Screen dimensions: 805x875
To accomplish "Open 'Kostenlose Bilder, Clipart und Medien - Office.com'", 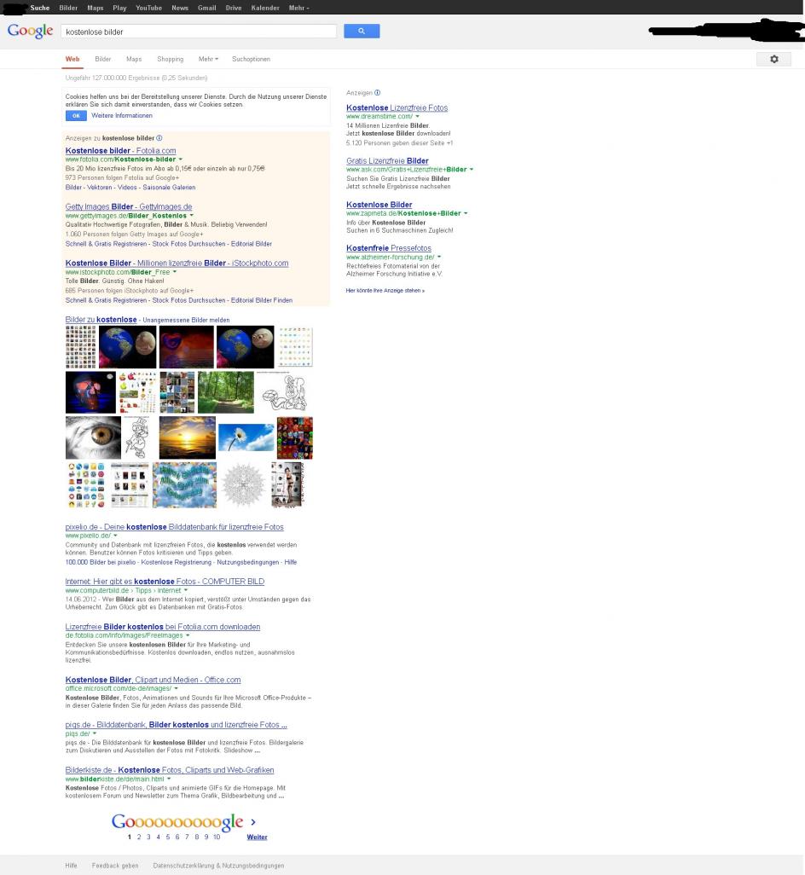I will click(x=153, y=680).
